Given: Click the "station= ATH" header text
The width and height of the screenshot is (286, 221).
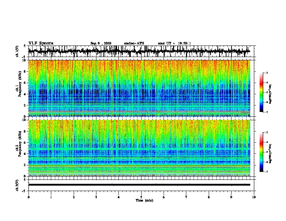Looking at the screenshot, I should [134, 43].
